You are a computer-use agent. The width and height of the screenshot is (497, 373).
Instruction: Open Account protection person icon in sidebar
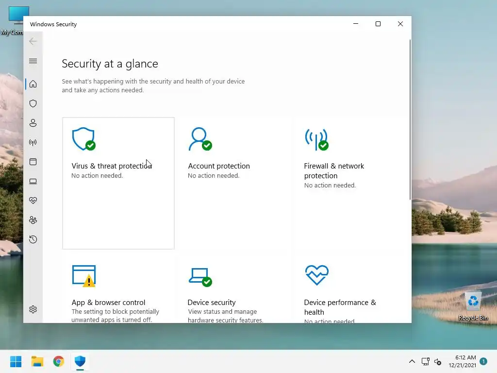(33, 123)
